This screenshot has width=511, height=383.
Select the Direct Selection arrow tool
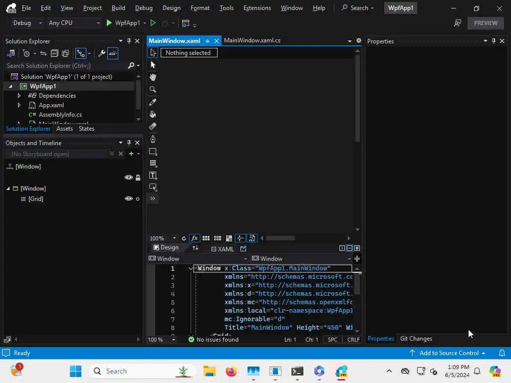153,65
